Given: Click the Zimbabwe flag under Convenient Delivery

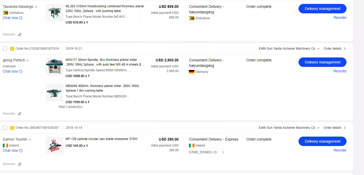Looking at the screenshot, I should (192, 18).
